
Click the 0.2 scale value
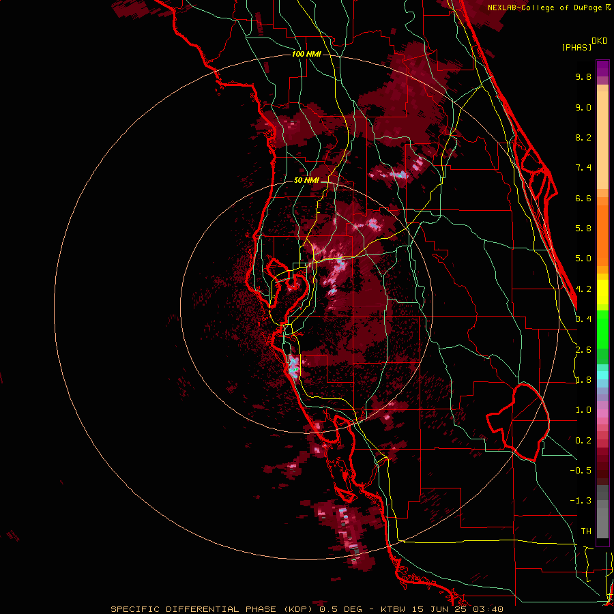(583, 441)
